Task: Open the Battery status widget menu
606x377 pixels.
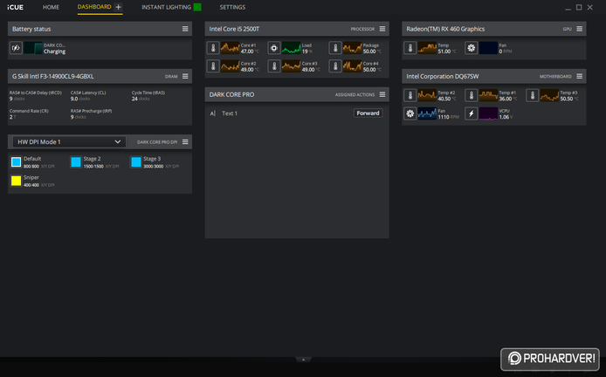Action: [185, 29]
